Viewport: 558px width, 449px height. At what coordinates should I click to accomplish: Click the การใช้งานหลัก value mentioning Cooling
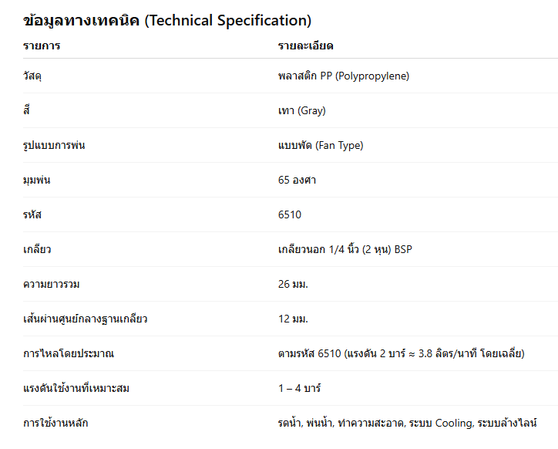click(407, 423)
